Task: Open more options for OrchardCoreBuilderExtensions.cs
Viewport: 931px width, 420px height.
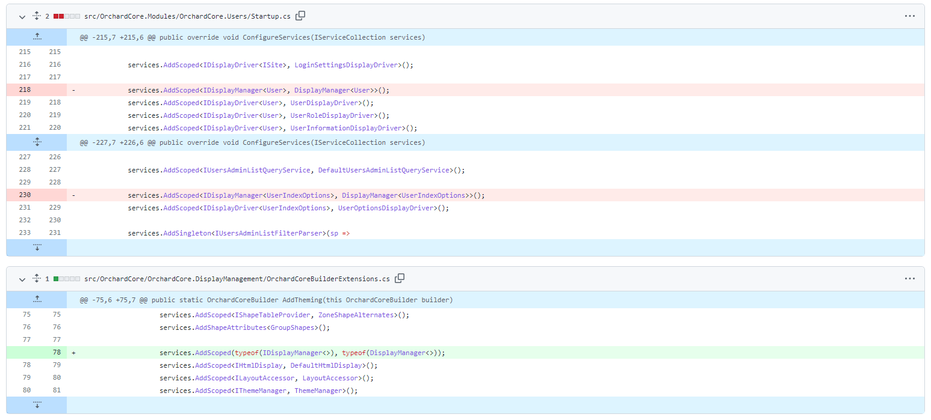Action: (909, 279)
